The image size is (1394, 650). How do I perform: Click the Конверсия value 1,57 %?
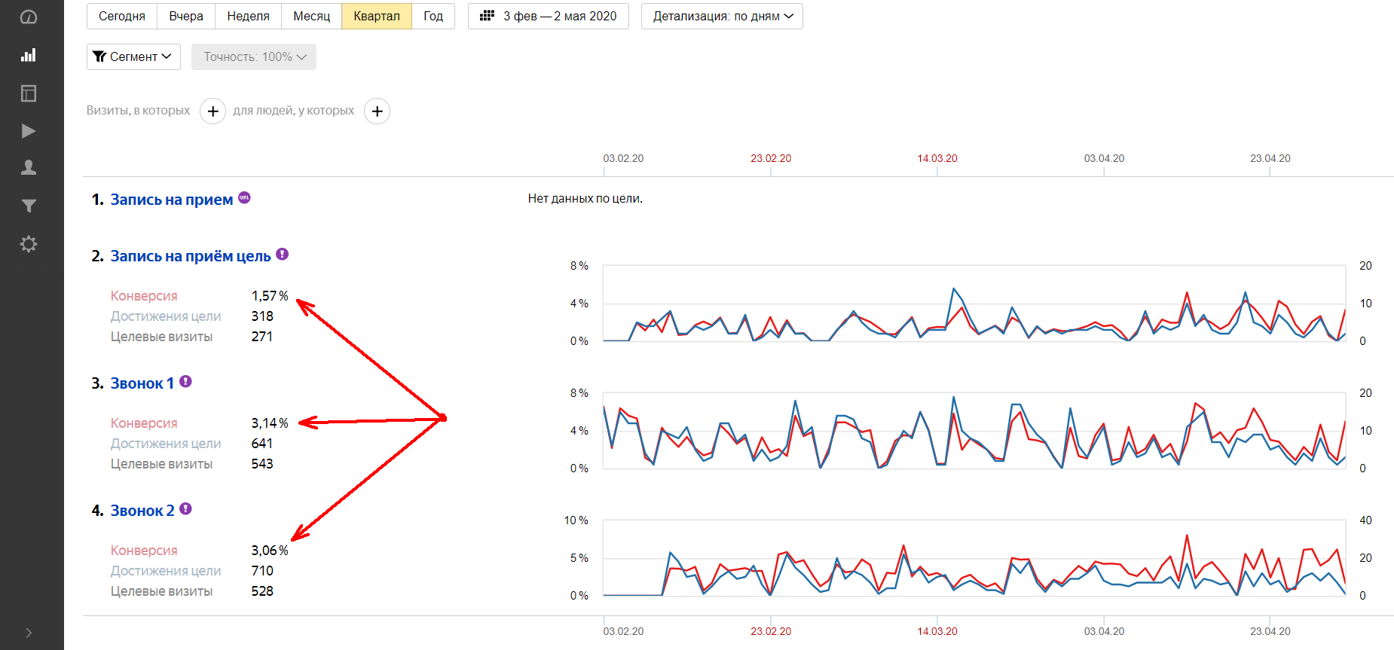(x=270, y=296)
